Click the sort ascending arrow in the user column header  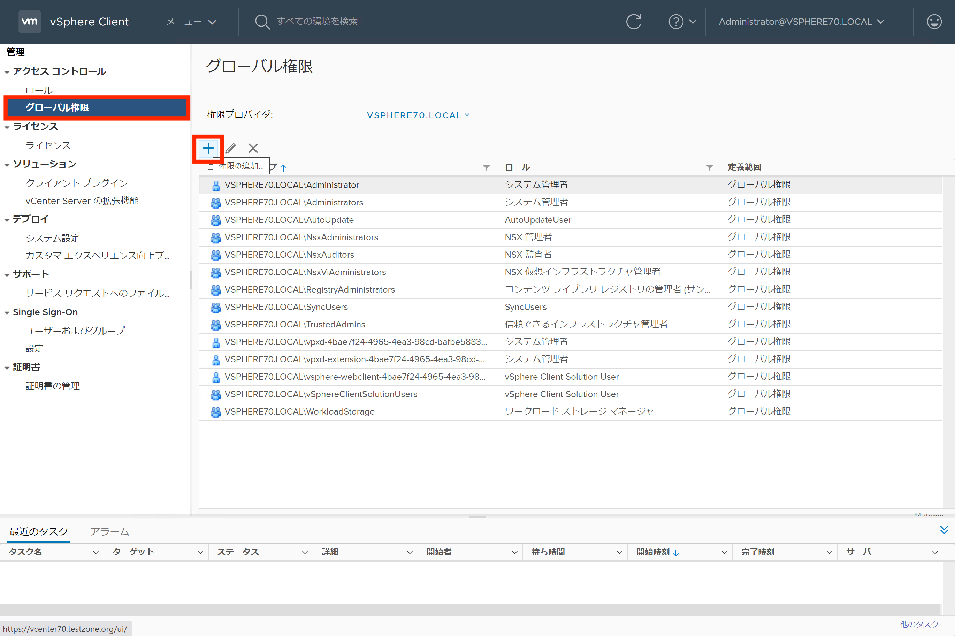tap(283, 167)
